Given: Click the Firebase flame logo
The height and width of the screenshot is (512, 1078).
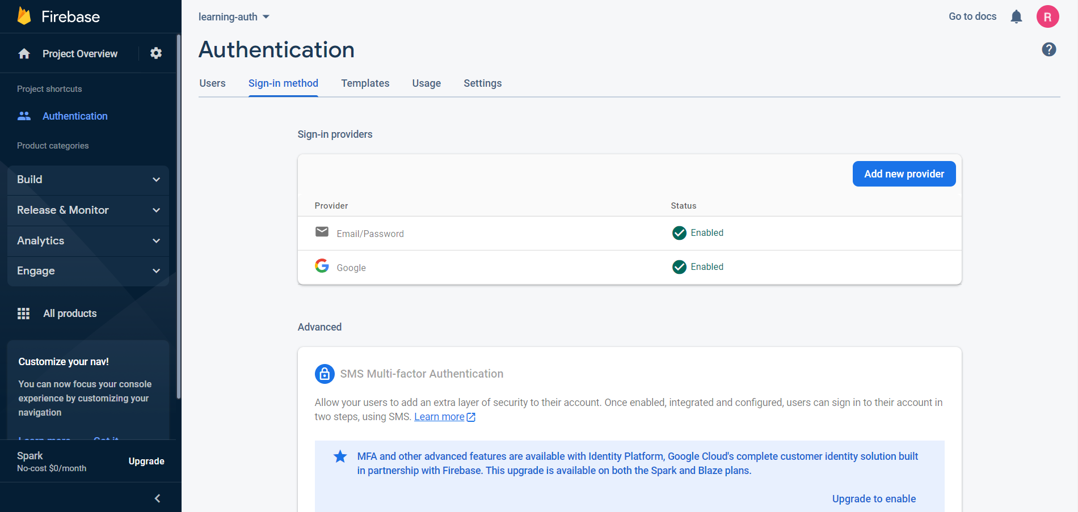Looking at the screenshot, I should coord(24,16).
